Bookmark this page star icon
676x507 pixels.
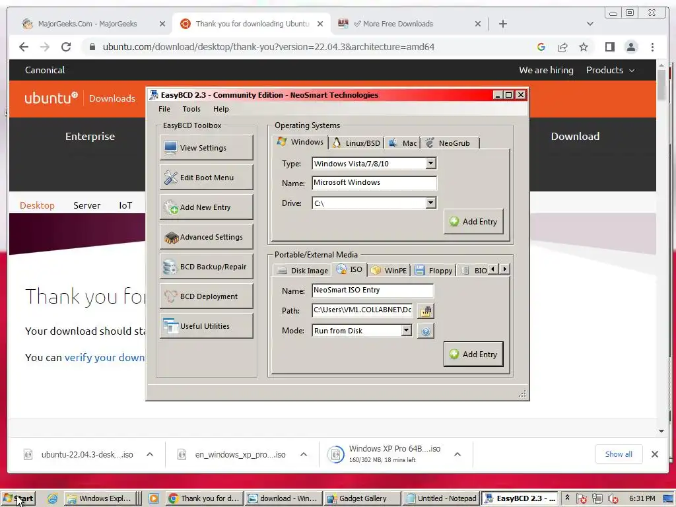pyautogui.click(x=584, y=47)
